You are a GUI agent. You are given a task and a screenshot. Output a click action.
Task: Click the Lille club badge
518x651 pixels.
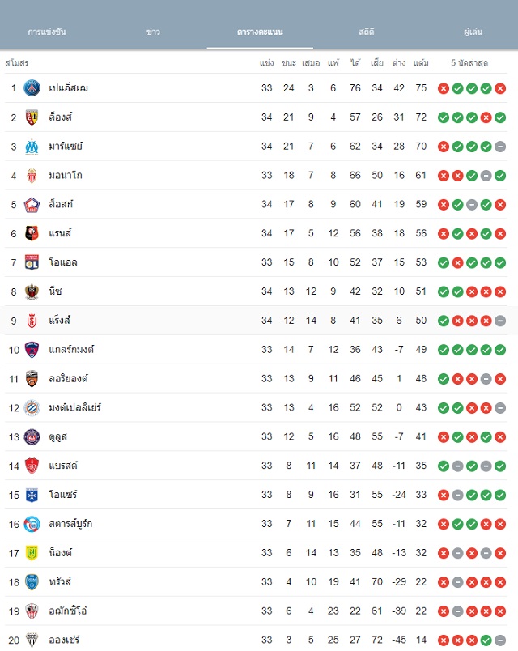32,205
